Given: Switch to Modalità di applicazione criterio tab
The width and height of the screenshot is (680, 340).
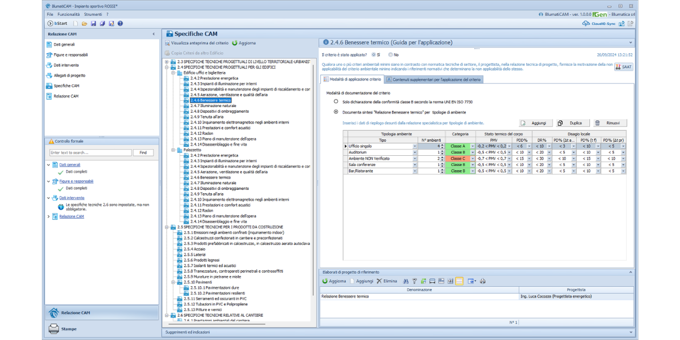Looking at the screenshot, I should 352,79.
